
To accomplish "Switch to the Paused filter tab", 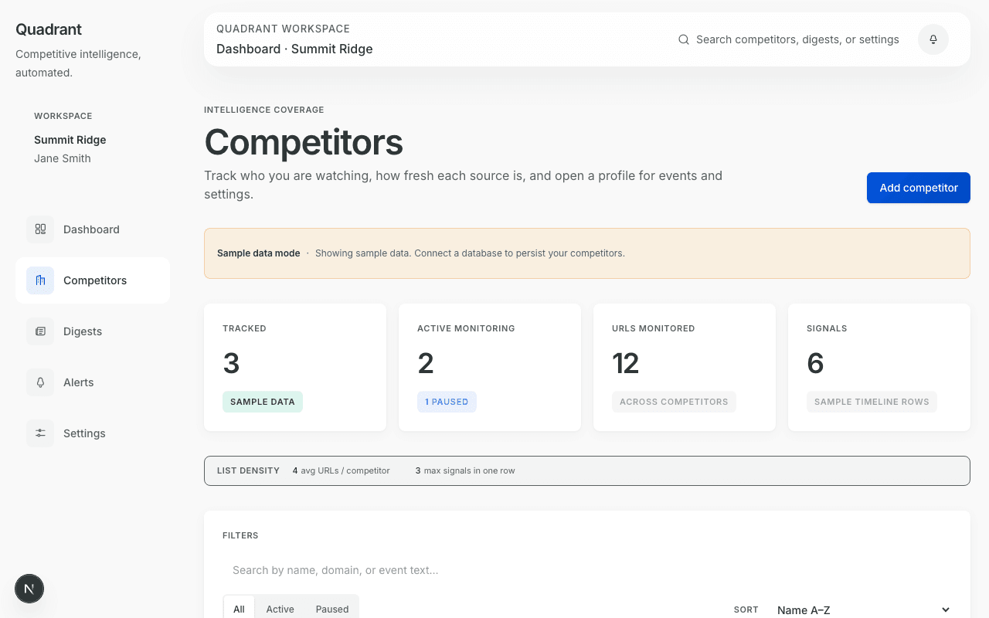I will 331,609.
